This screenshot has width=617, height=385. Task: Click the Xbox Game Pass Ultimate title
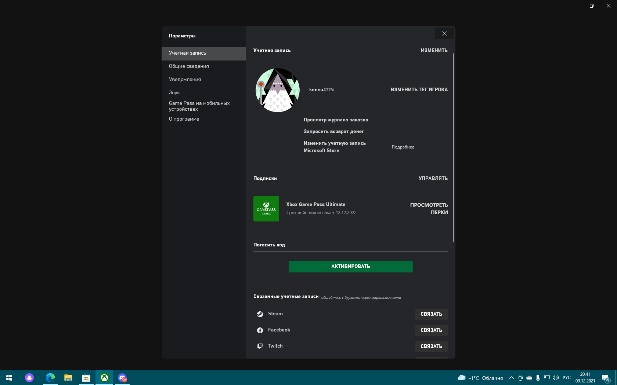(316, 205)
